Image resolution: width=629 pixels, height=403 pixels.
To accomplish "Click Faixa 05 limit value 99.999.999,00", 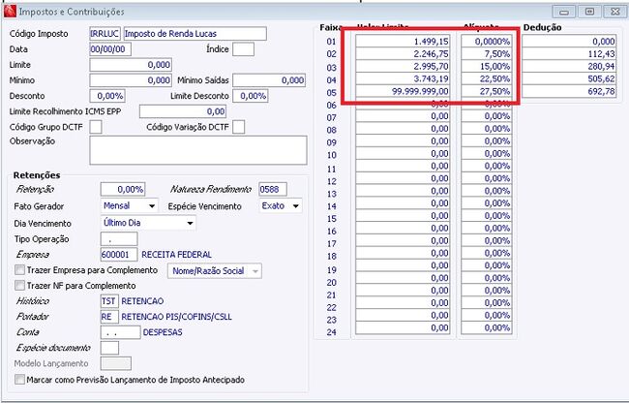I will pyautogui.click(x=403, y=91).
